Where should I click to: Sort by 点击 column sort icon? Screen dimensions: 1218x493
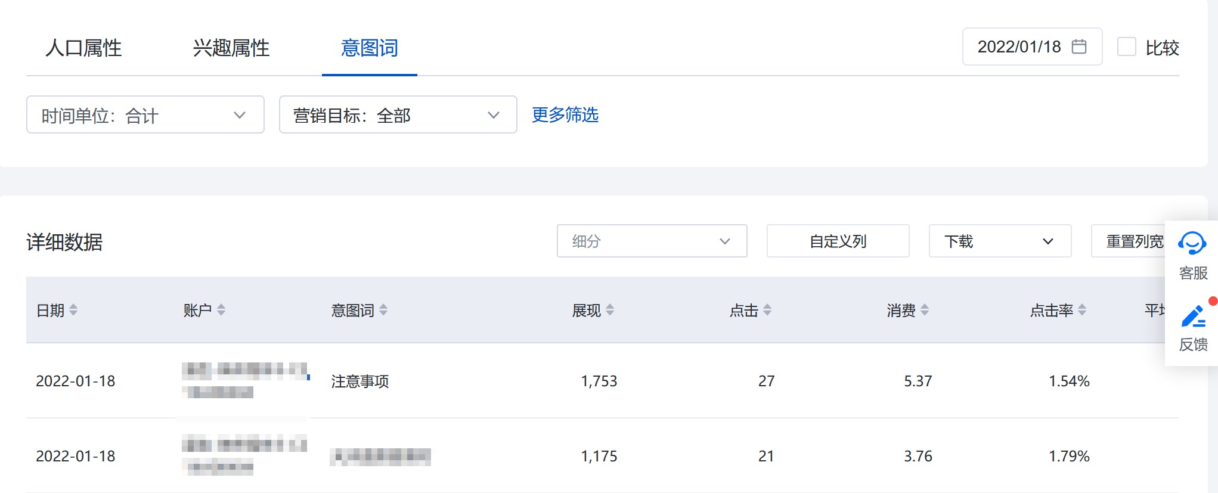pos(767,310)
